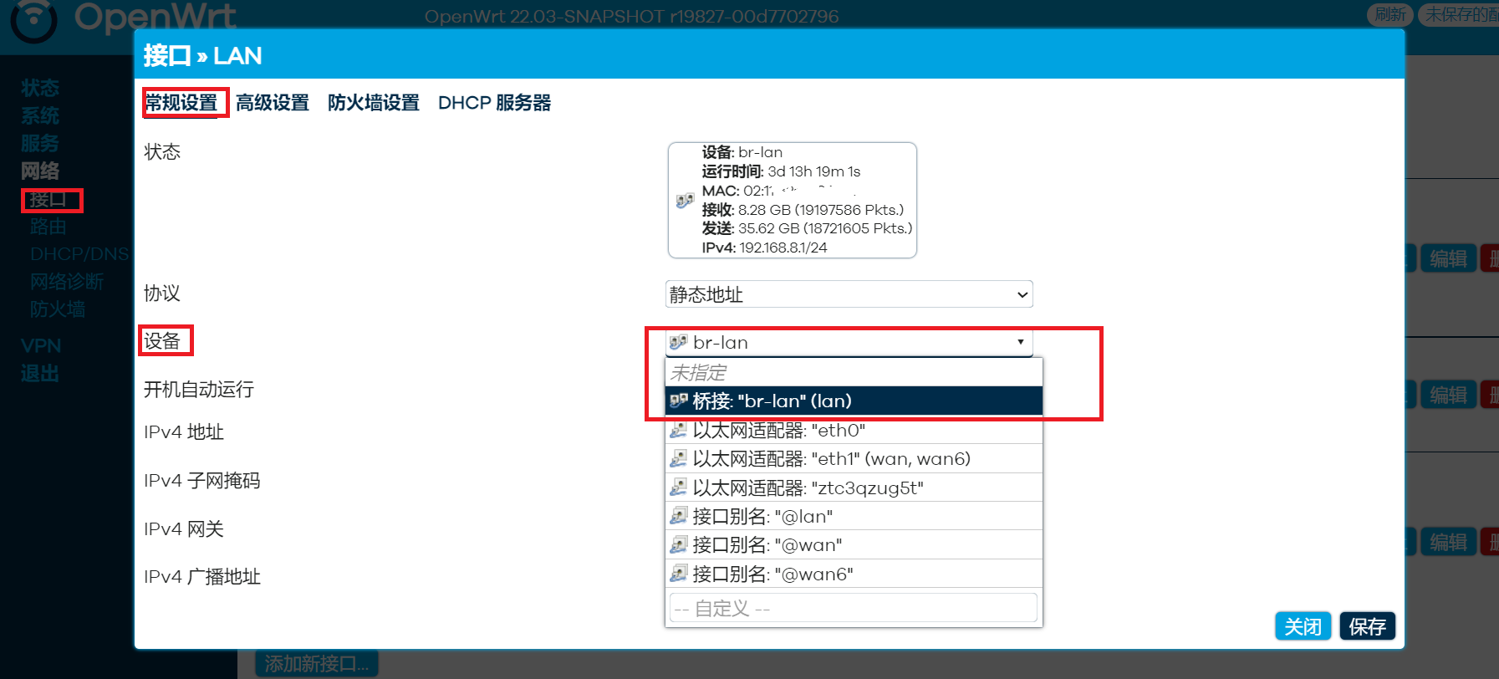1499x679 pixels.
Task: Select the 未指定 option
Action: point(854,372)
